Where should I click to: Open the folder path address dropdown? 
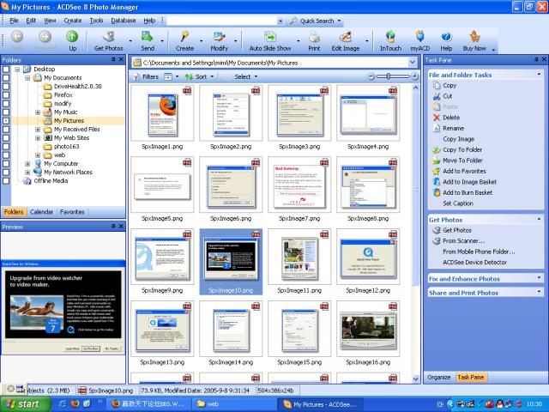413,63
